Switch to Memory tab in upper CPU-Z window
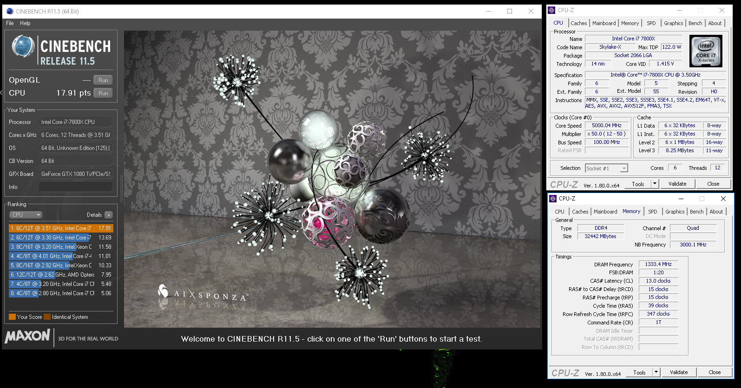The image size is (741, 388). click(630, 23)
